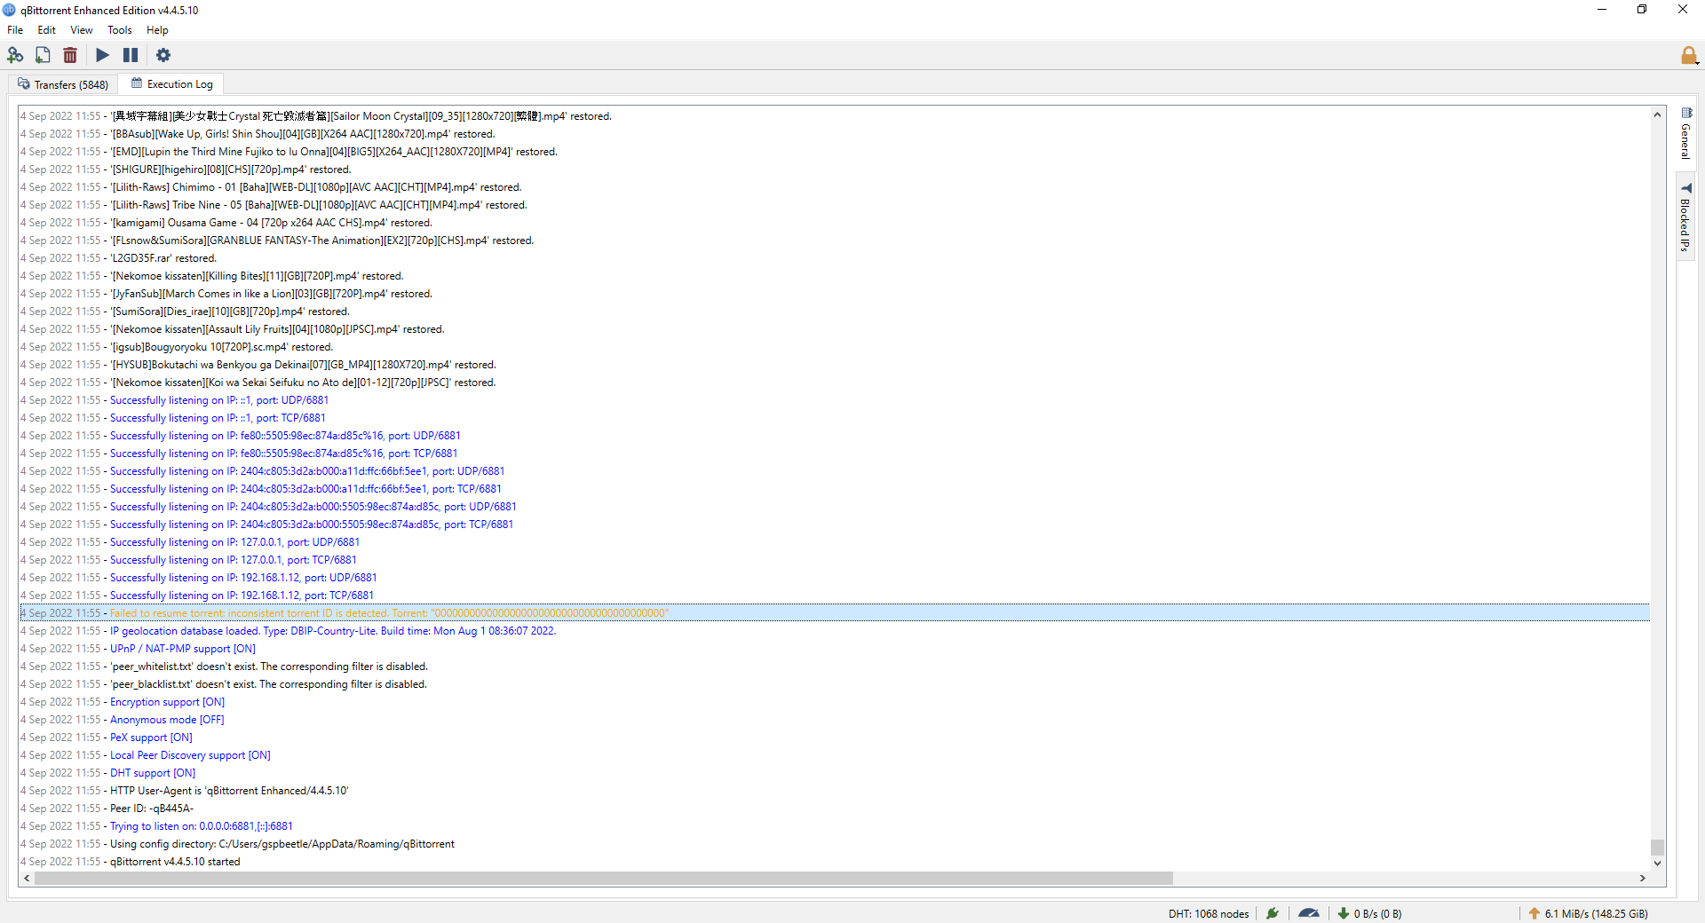
Task: Click the log scroll up arrow
Action: click(x=1657, y=114)
